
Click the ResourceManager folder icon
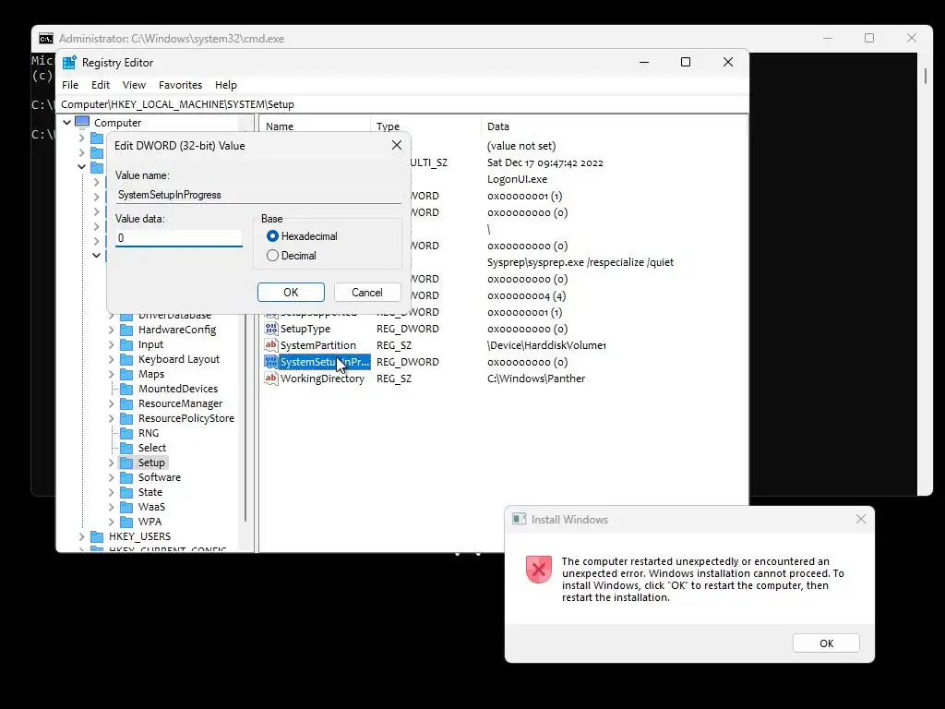click(x=126, y=403)
